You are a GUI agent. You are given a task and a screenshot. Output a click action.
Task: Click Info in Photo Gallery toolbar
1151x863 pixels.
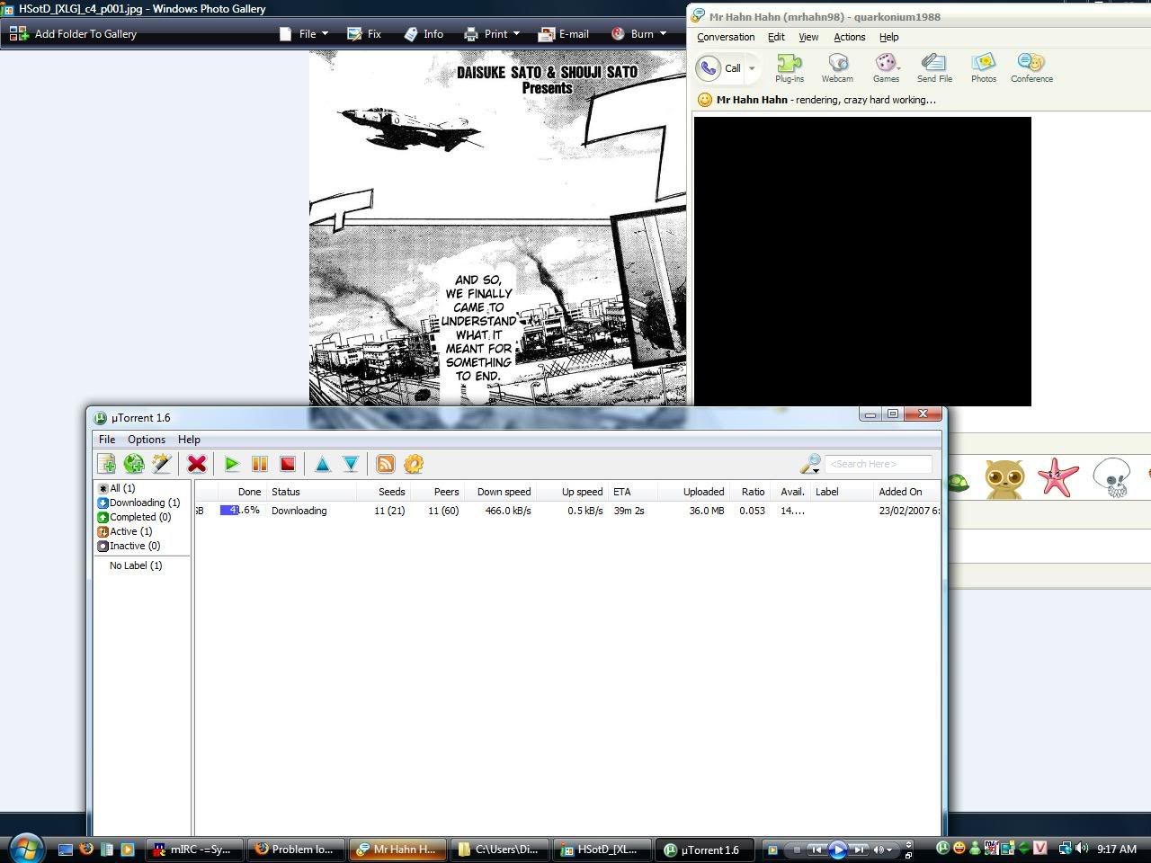coord(424,33)
